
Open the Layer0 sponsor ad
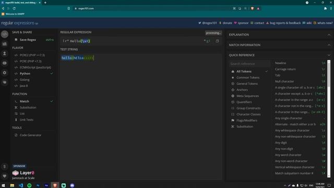23,175
